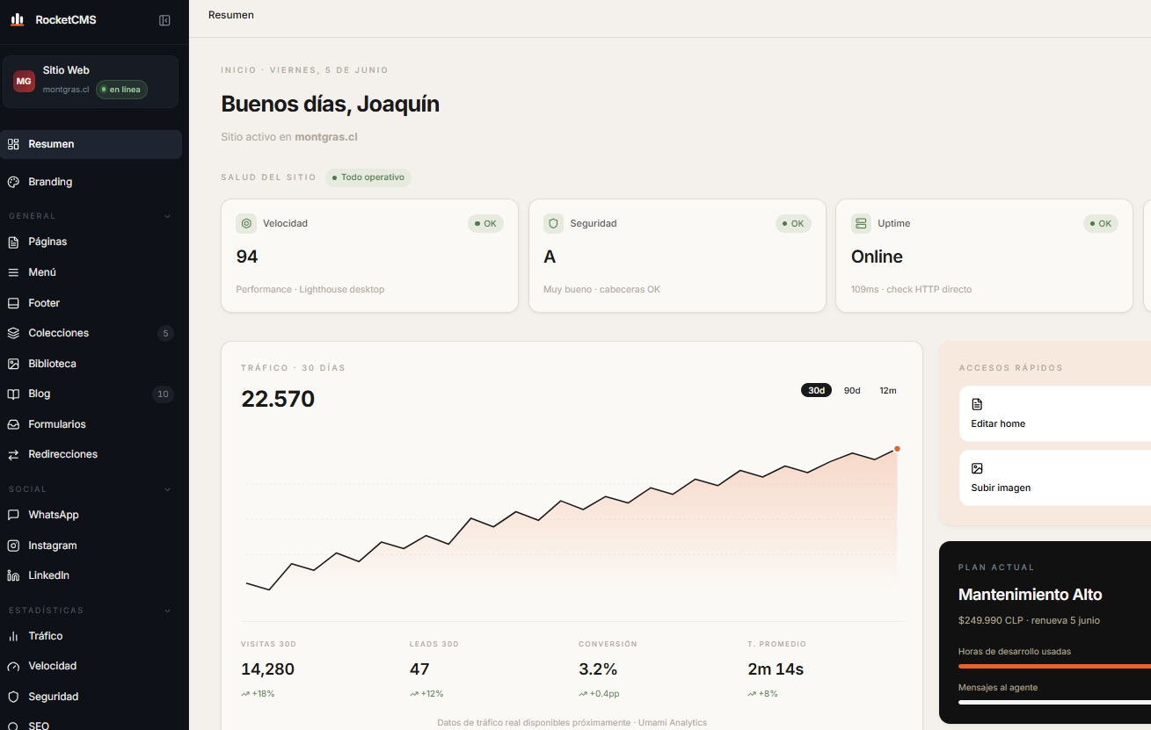
Task: Click the RocketCMS logo icon
Action: click(18, 19)
